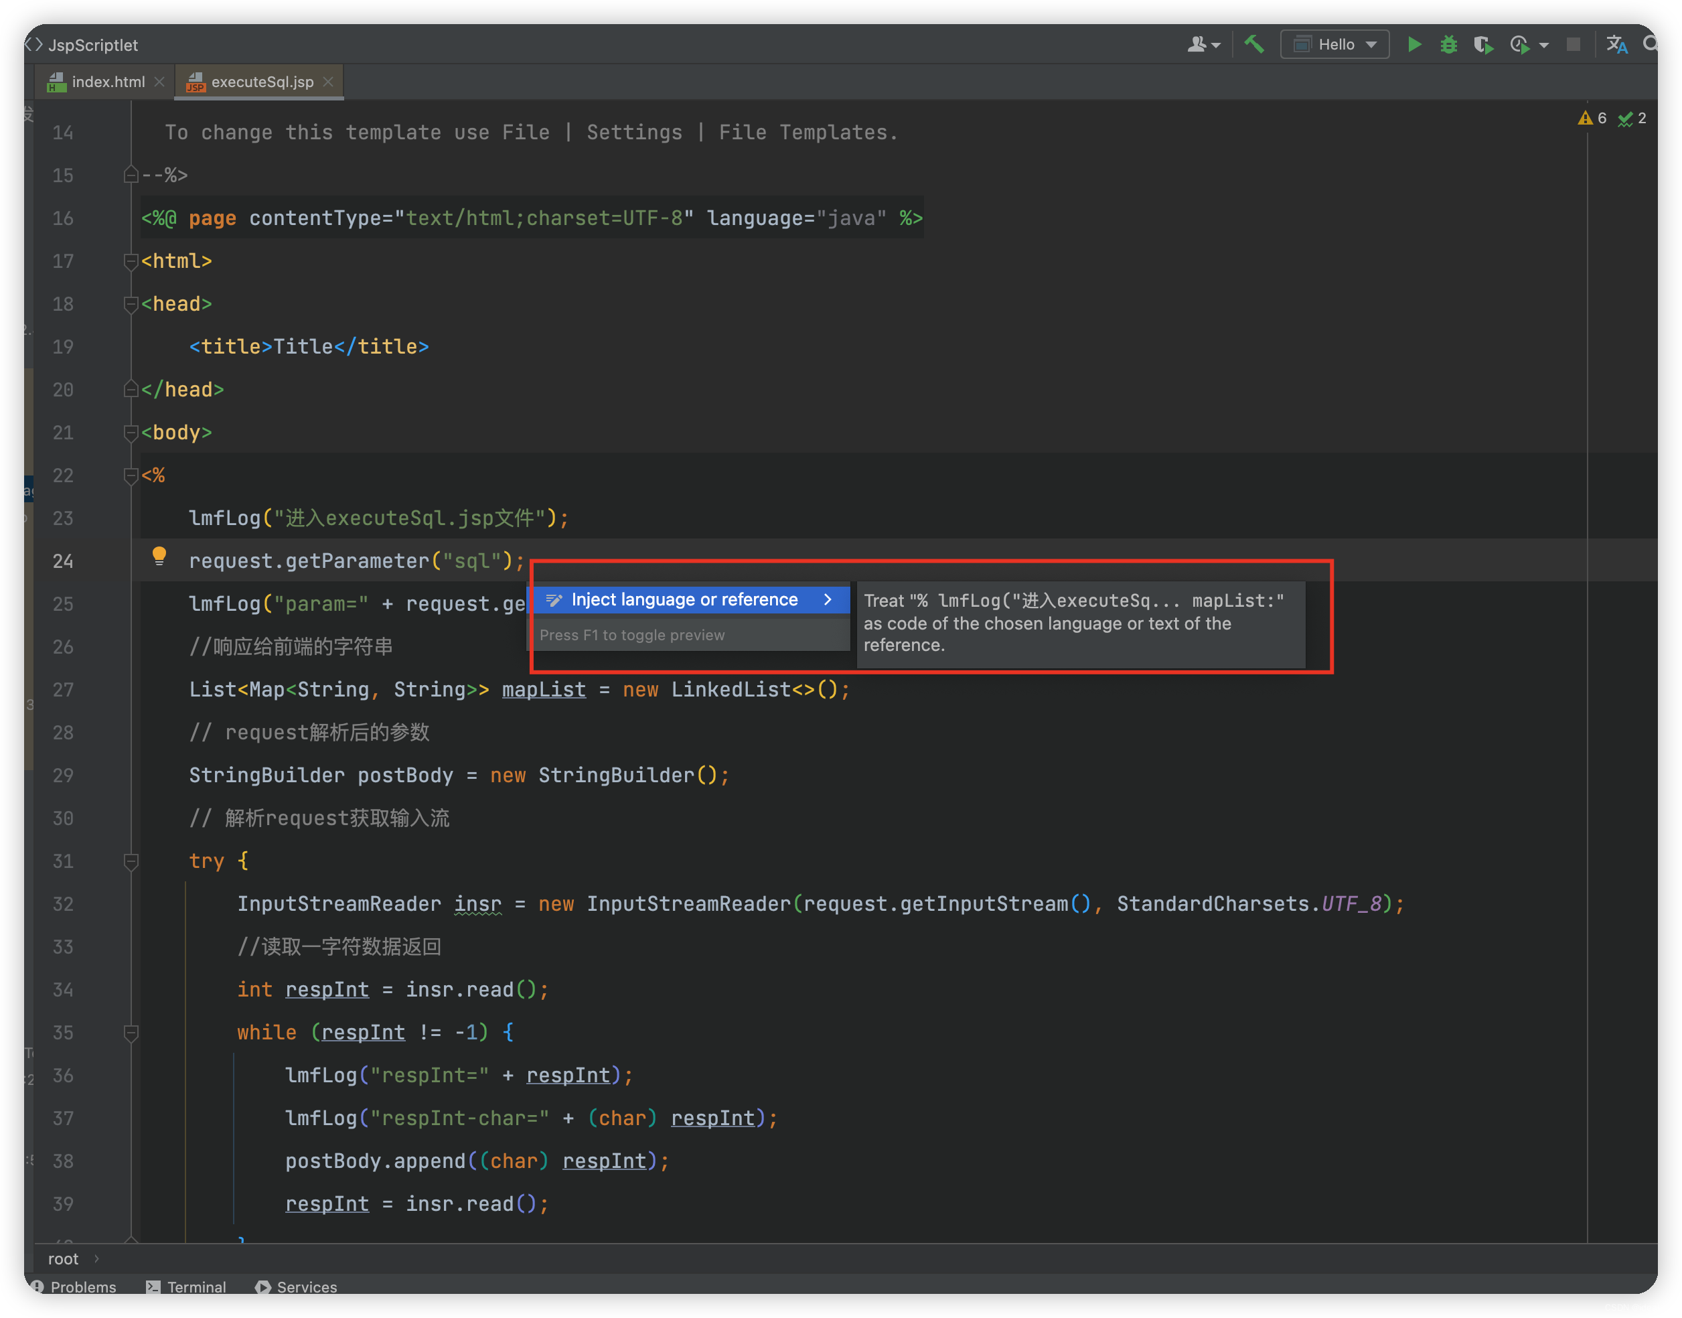The image size is (1682, 1318).
Task: Click the try keyword on line 31
Action: click(x=207, y=861)
